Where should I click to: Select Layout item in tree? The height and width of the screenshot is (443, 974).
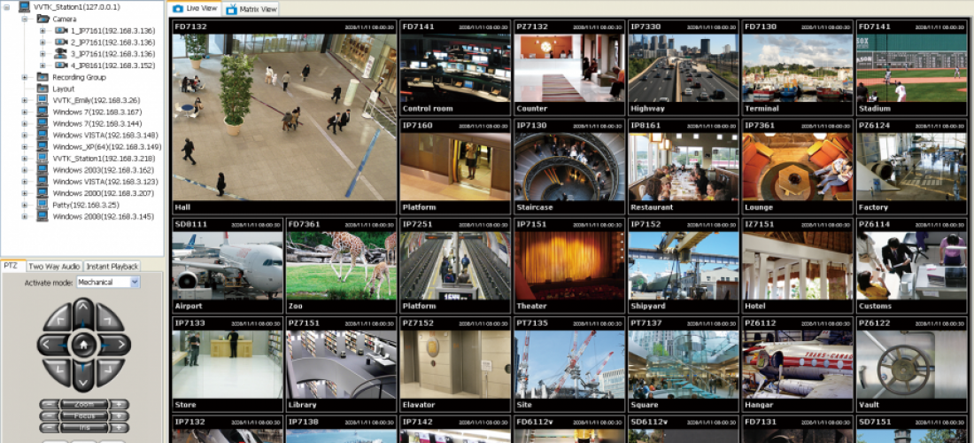64,89
